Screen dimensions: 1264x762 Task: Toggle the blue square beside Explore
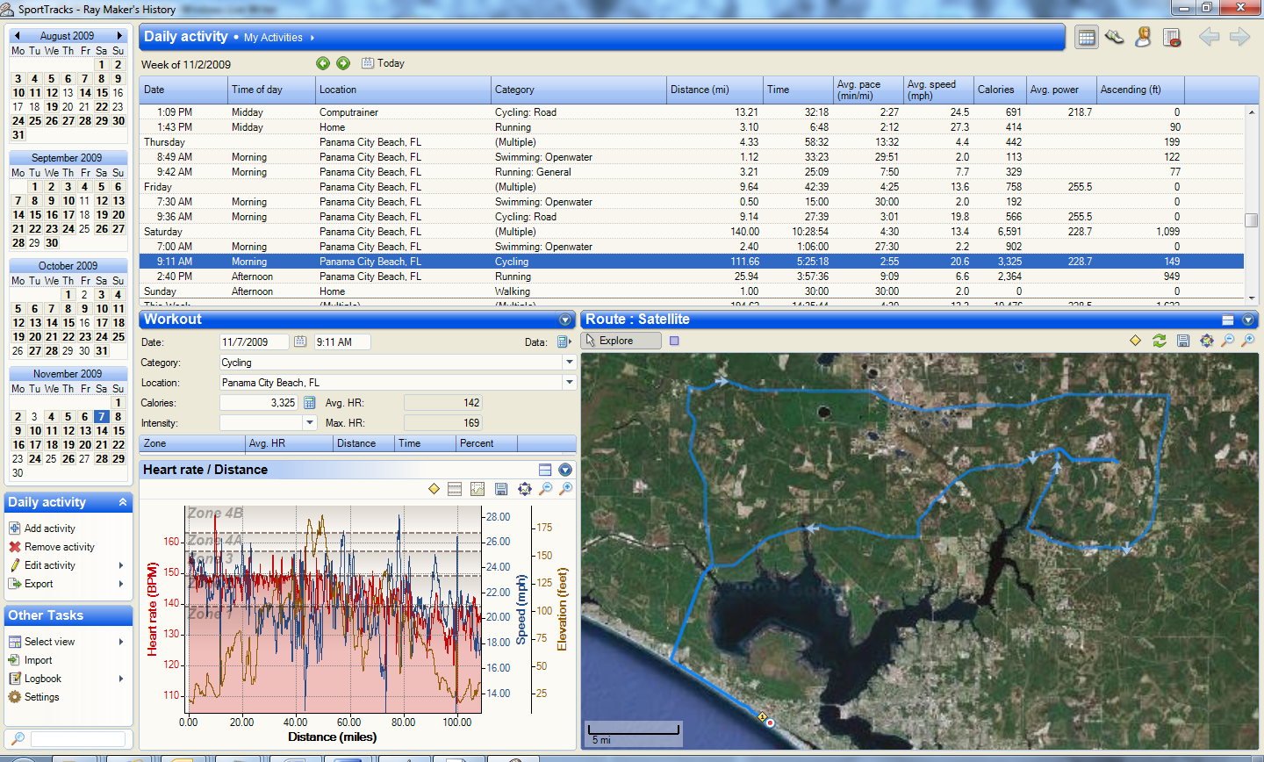(x=674, y=341)
